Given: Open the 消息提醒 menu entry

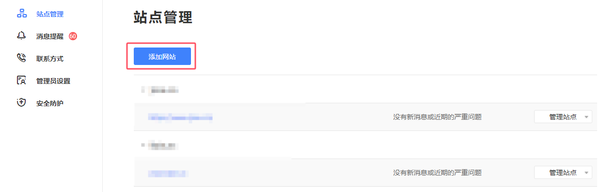Looking at the screenshot, I should [50, 36].
